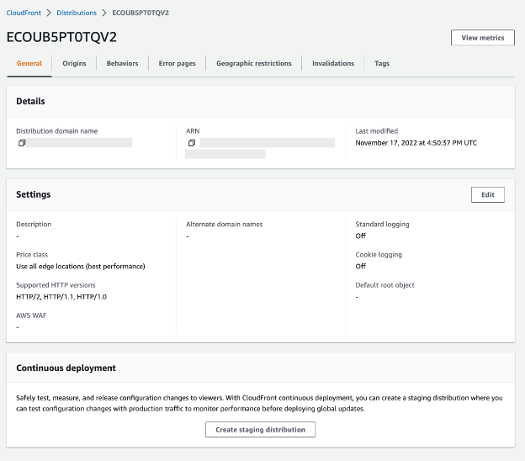Viewport: 525px width, 461px height.
Task: Switch to the Invalidations tab
Action: click(x=333, y=63)
